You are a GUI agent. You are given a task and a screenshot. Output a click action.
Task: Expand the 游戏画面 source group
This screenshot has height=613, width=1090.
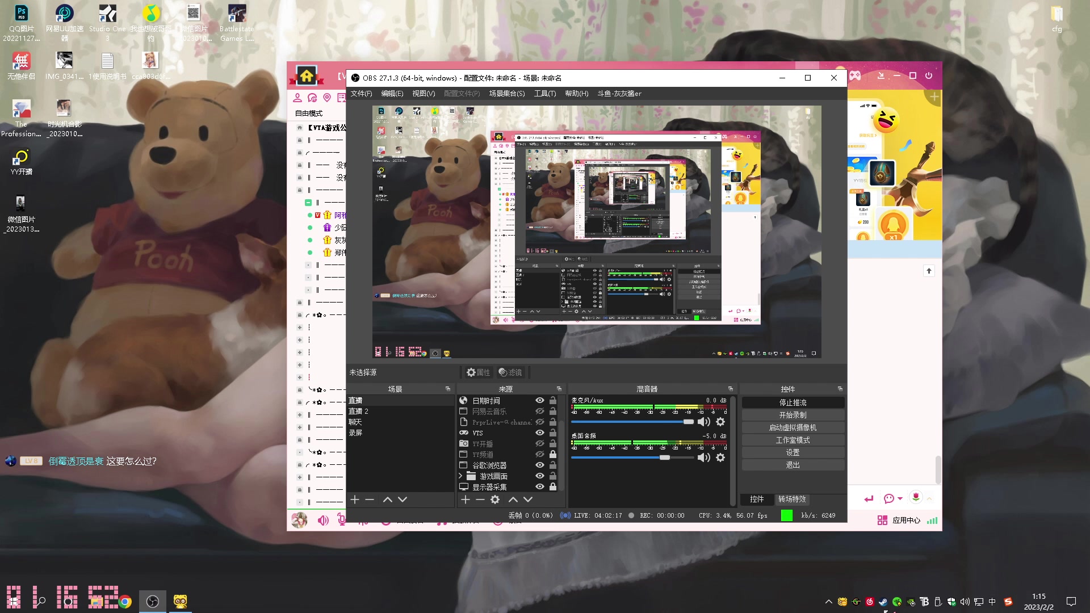click(460, 476)
